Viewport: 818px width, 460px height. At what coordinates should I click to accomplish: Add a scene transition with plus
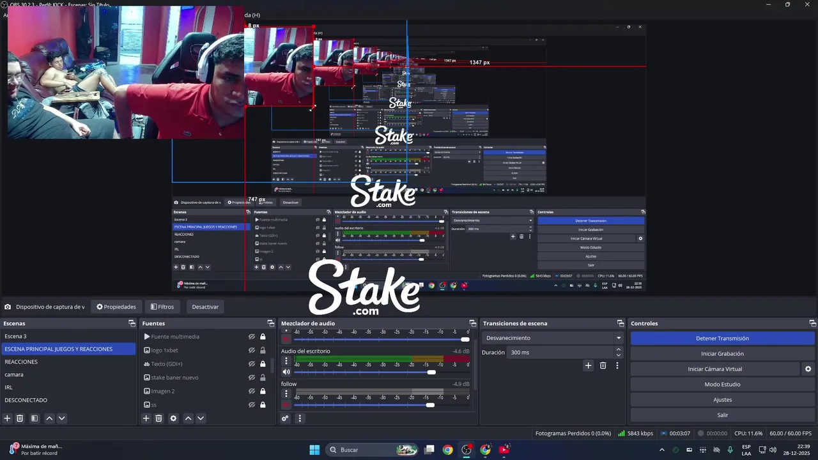tap(589, 365)
